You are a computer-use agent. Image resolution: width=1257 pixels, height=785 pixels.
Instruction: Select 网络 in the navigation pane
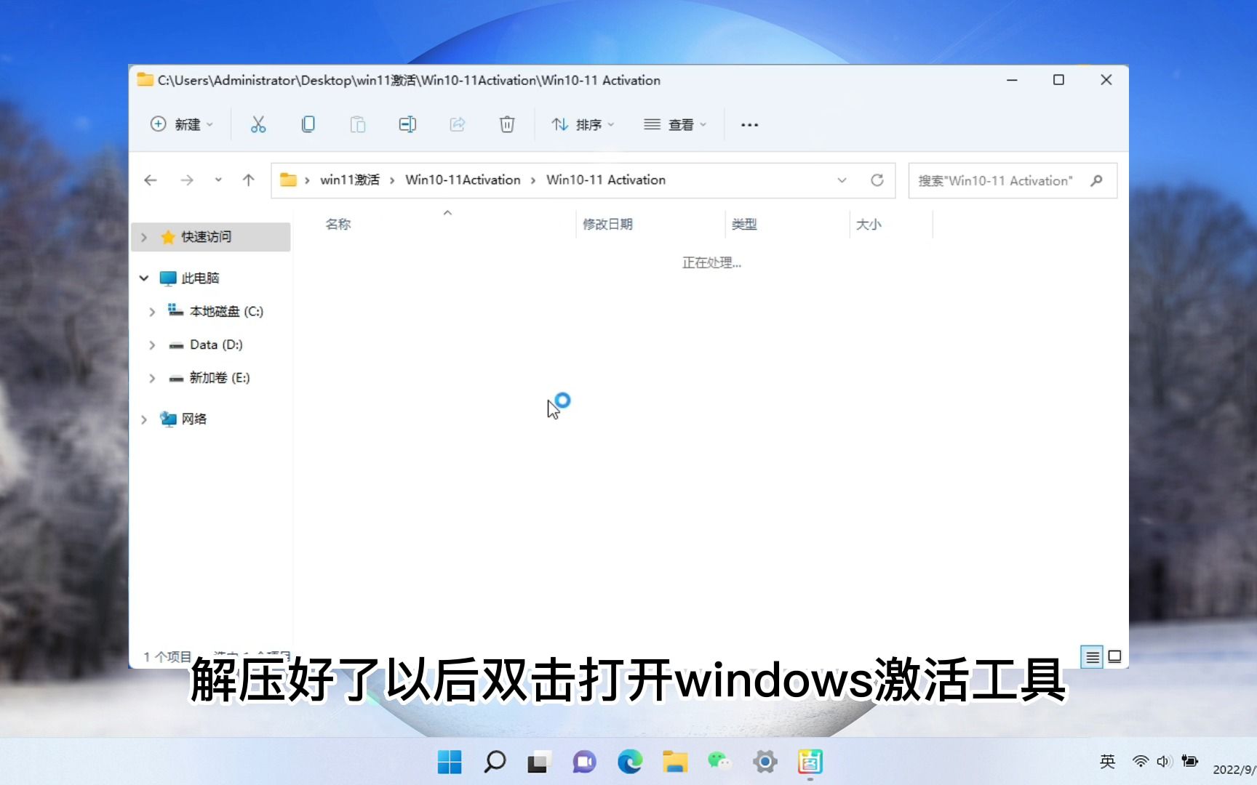193,419
